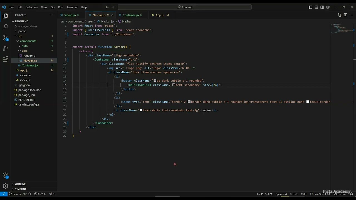Click the open changes icon in editor toolbar
356x200 pixels.
click(340, 15)
